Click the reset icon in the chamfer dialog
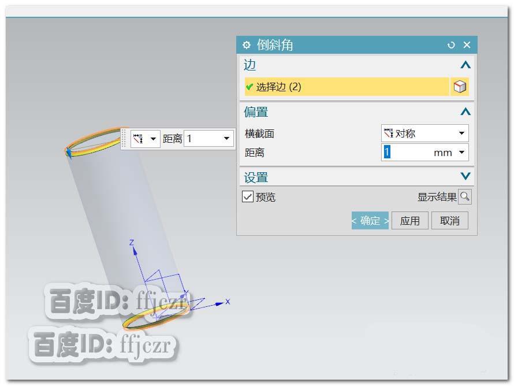514x386 pixels. click(451, 44)
